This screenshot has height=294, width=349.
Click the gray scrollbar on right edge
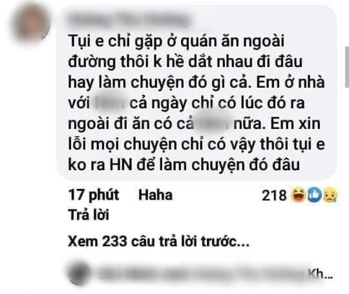[x=347, y=66]
